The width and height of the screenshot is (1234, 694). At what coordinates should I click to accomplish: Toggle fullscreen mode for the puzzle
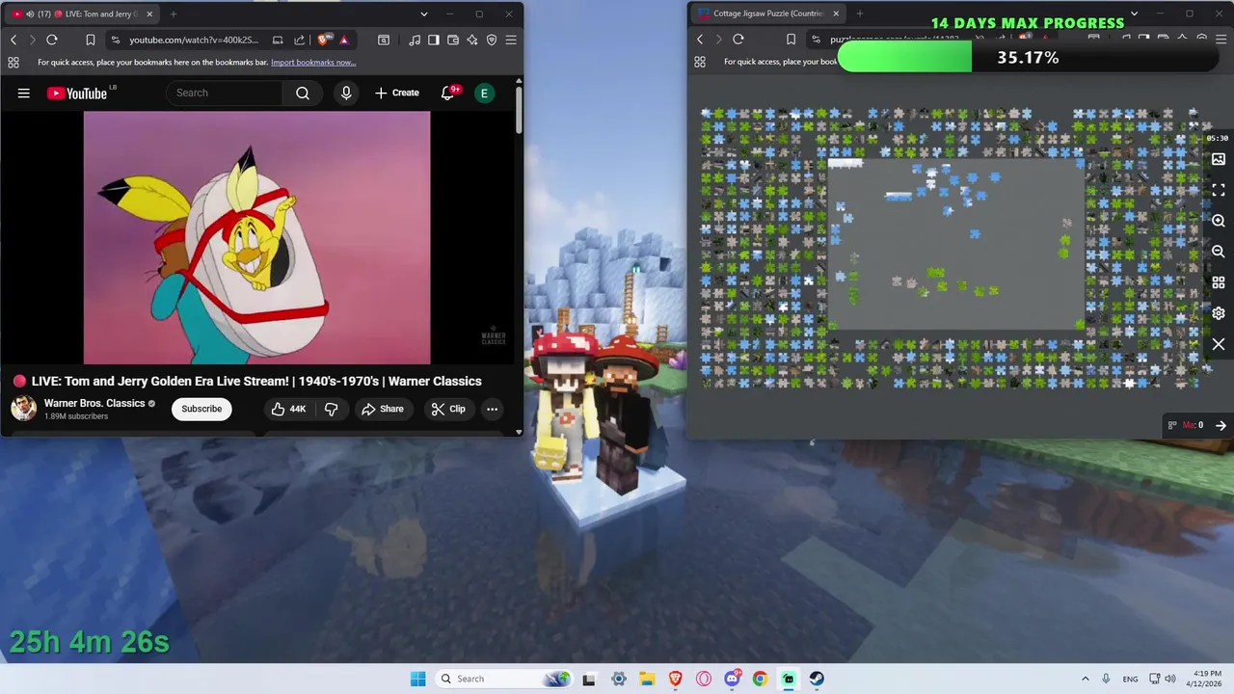(1219, 190)
